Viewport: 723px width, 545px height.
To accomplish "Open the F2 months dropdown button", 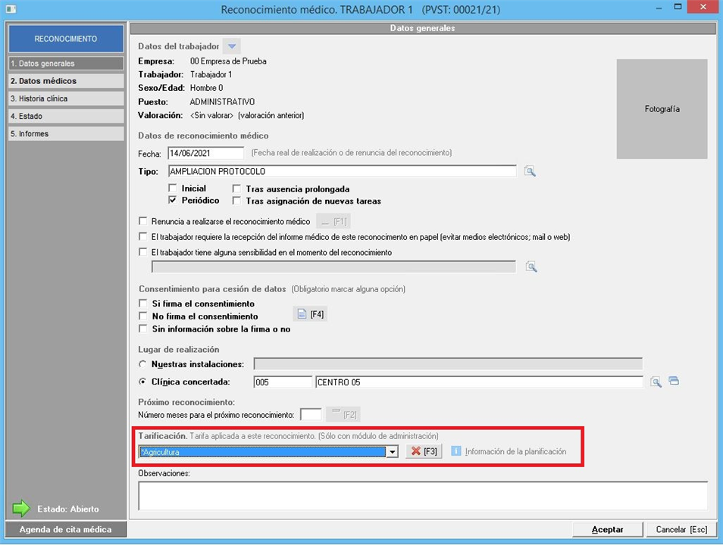I will 343,414.
